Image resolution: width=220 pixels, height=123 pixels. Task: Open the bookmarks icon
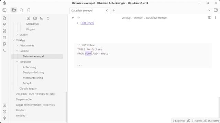coord(29,10)
